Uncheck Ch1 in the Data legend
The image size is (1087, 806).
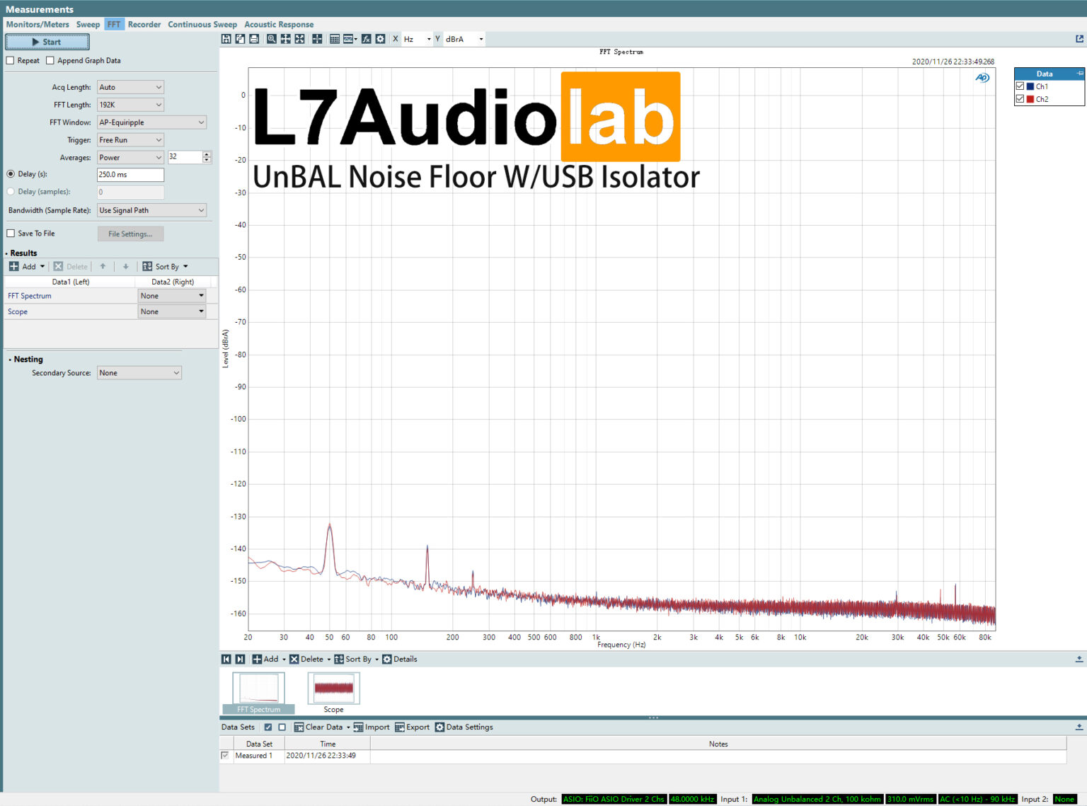[x=1020, y=86]
